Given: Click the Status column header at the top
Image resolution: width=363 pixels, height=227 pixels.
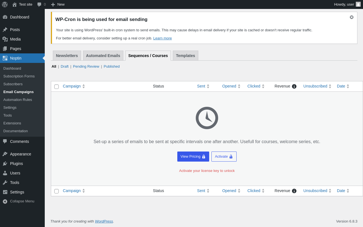Looking at the screenshot, I should pyautogui.click(x=159, y=86).
